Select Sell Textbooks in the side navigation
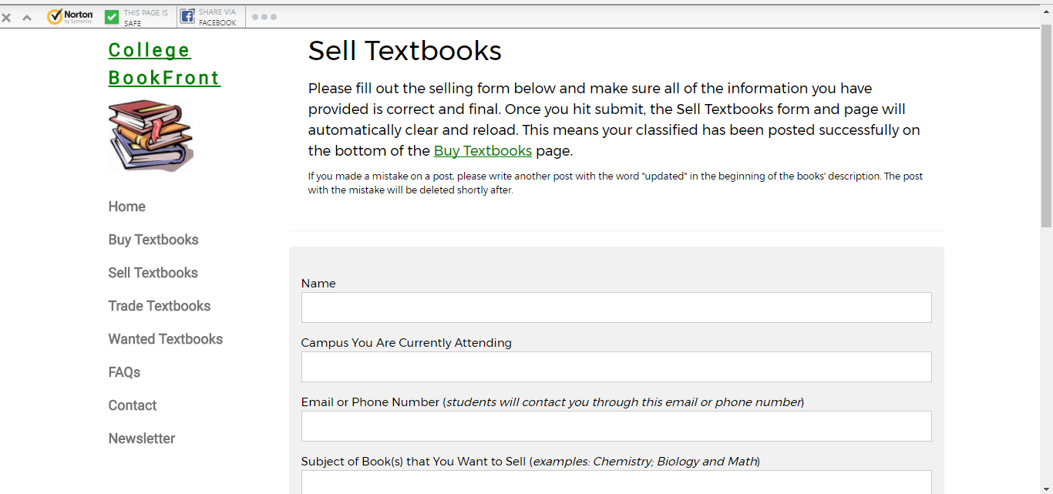 click(x=153, y=273)
